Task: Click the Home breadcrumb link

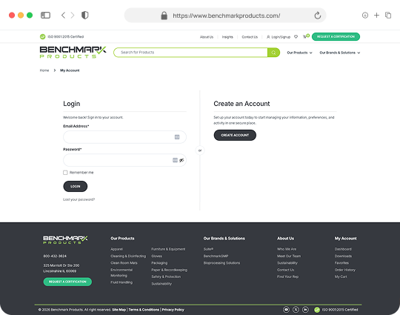Action: (44, 70)
